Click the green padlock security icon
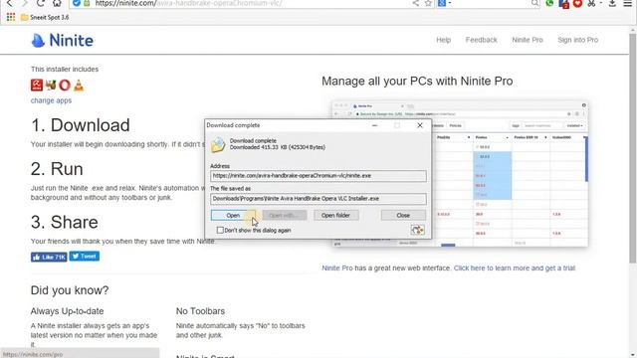Viewport: 637px width, 358px height. point(87,3)
